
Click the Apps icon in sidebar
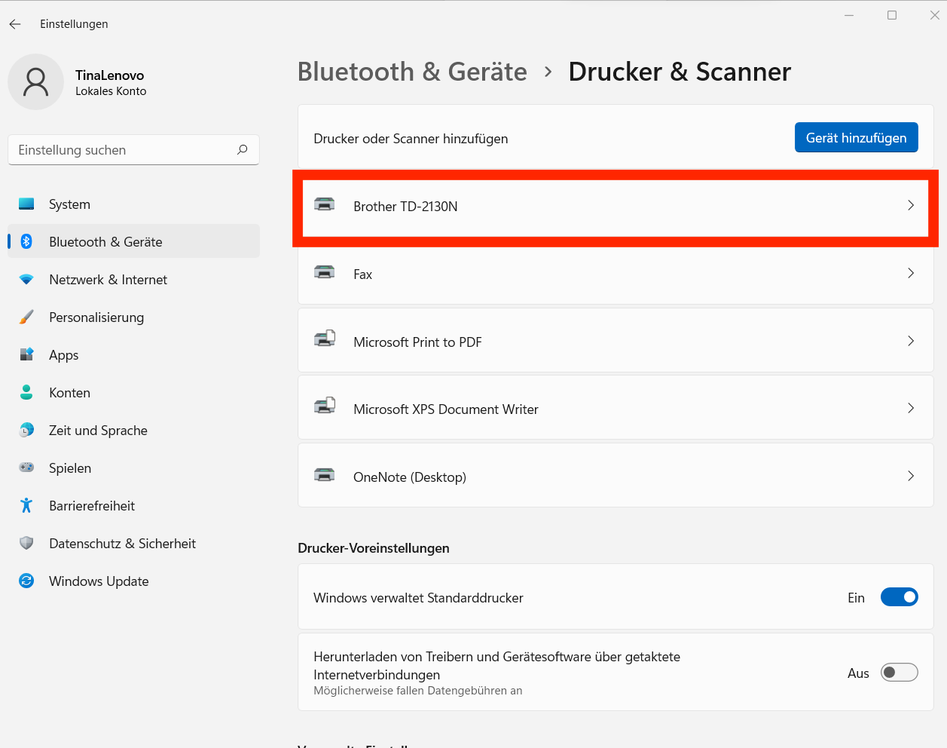(26, 354)
